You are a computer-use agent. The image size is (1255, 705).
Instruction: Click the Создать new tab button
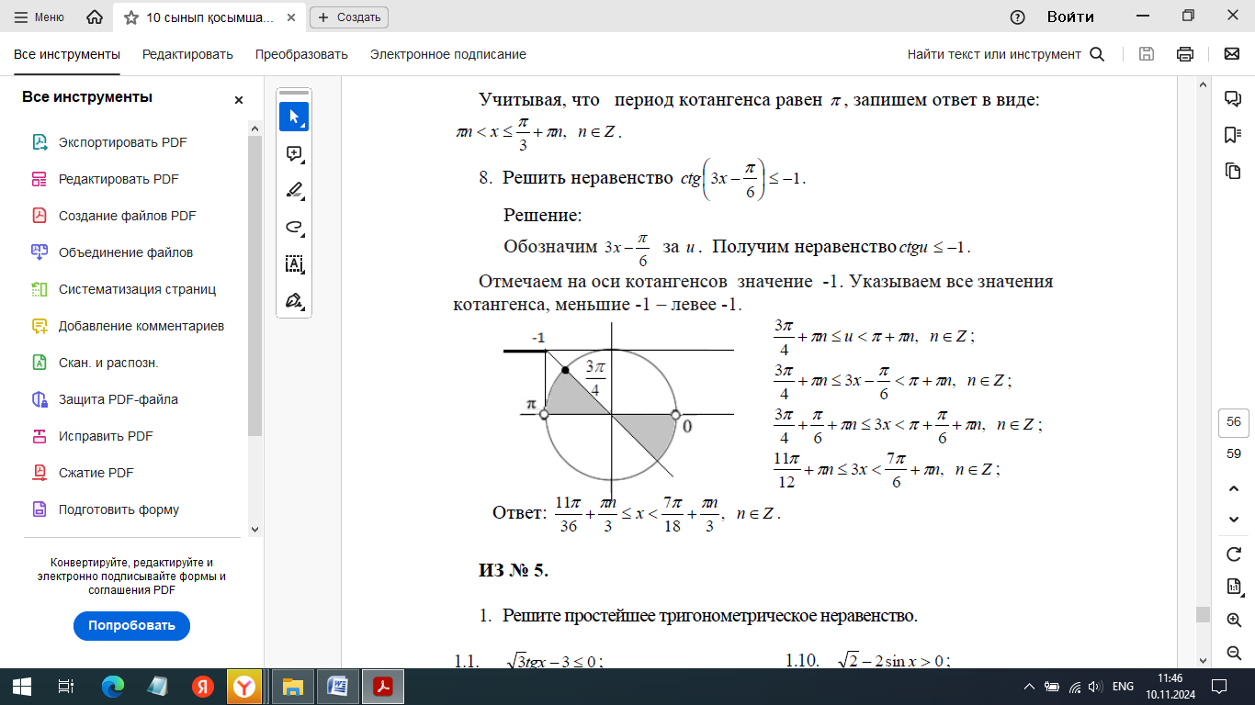point(349,17)
